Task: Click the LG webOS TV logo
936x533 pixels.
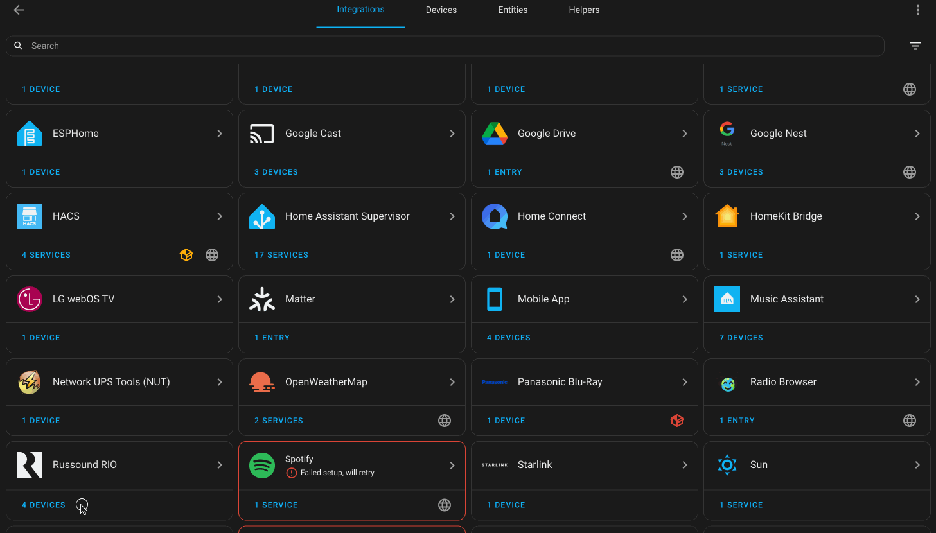Action: 30,299
